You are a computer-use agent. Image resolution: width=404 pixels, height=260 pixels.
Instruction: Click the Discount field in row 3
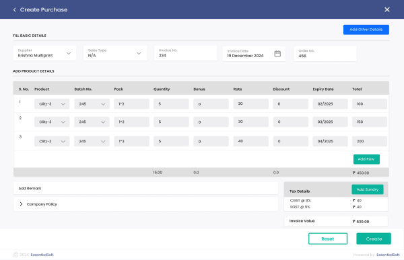point(291,141)
